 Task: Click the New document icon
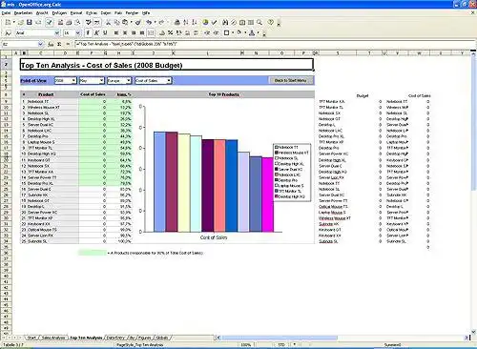click(8, 22)
